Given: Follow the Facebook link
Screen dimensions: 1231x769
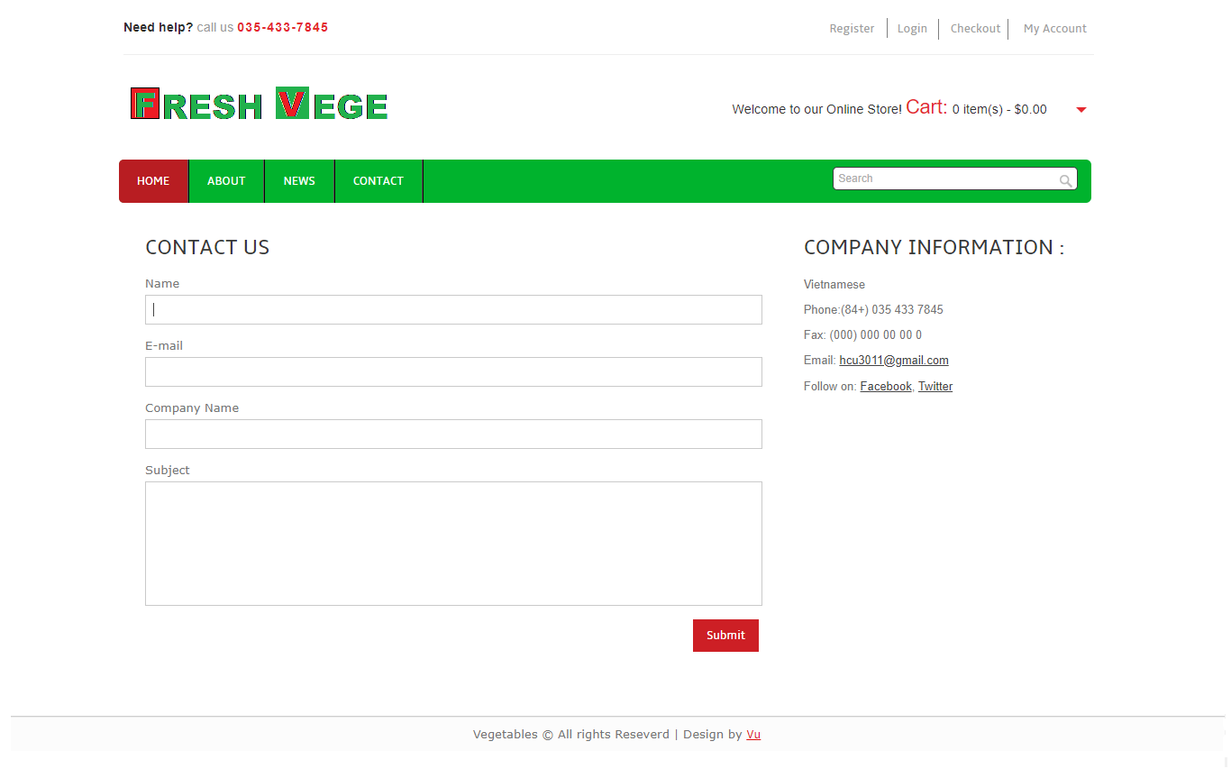Looking at the screenshot, I should [x=886, y=387].
